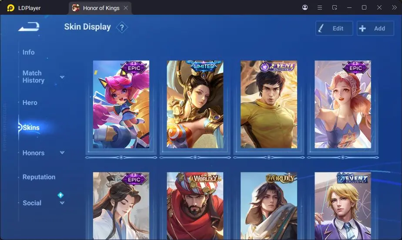Open the LDPlayer account profile icon

[x=305, y=7]
